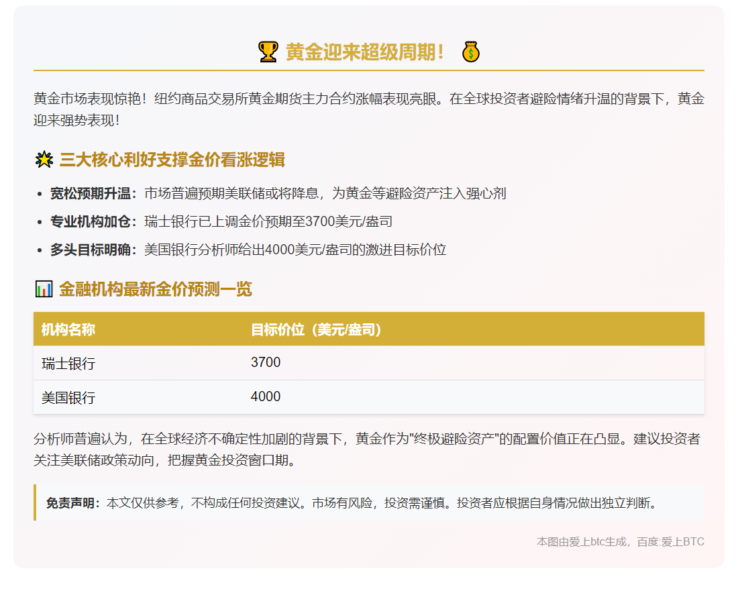Screen dimensions: 738x589
Task: Click the trophy icon in the title
Action: coord(268,50)
